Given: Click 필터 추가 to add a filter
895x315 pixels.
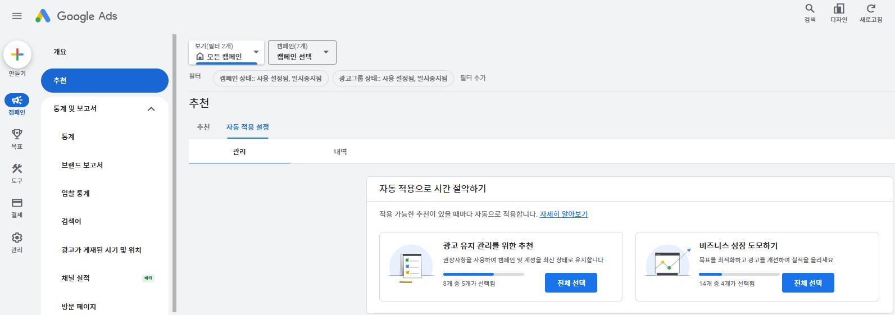Looking at the screenshot, I should (473, 78).
